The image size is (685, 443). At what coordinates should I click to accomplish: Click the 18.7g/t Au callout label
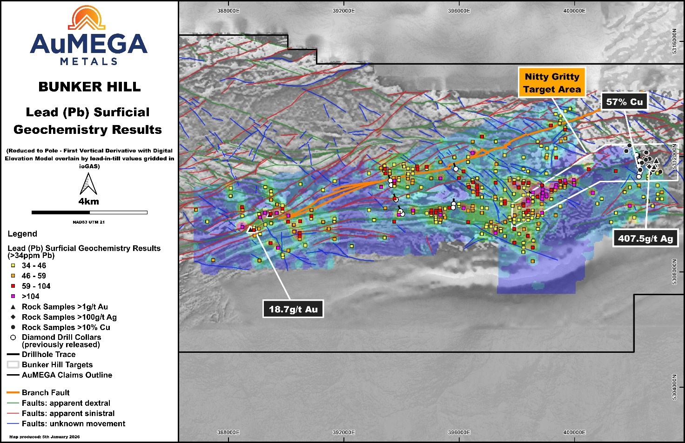[x=293, y=309]
